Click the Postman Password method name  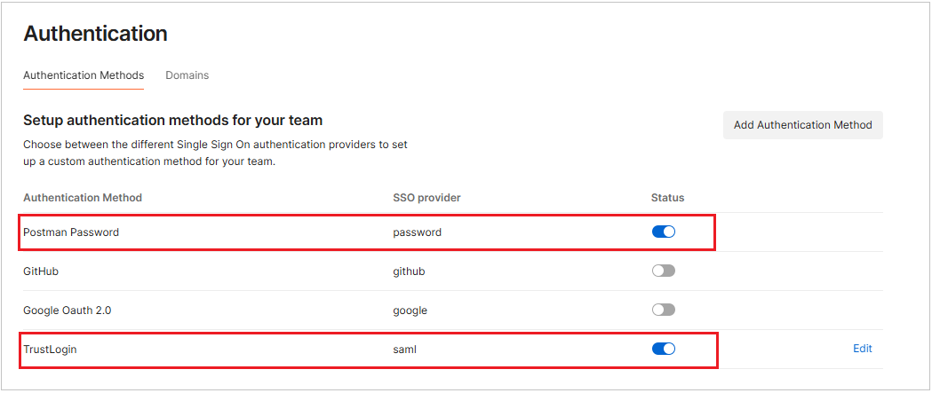click(x=71, y=232)
